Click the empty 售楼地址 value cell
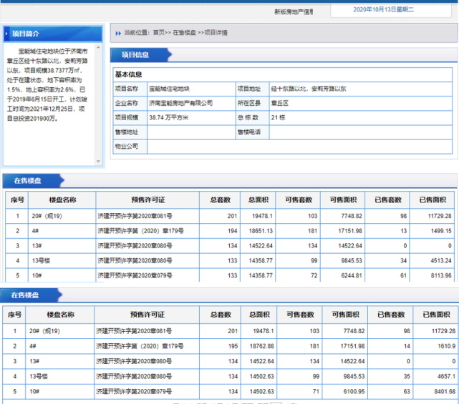 coord(191,132)
